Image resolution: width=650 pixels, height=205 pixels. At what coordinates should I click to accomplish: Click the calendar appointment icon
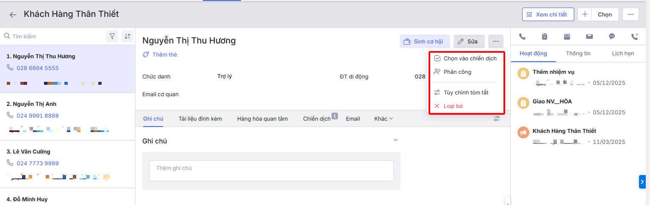point(567,37)
